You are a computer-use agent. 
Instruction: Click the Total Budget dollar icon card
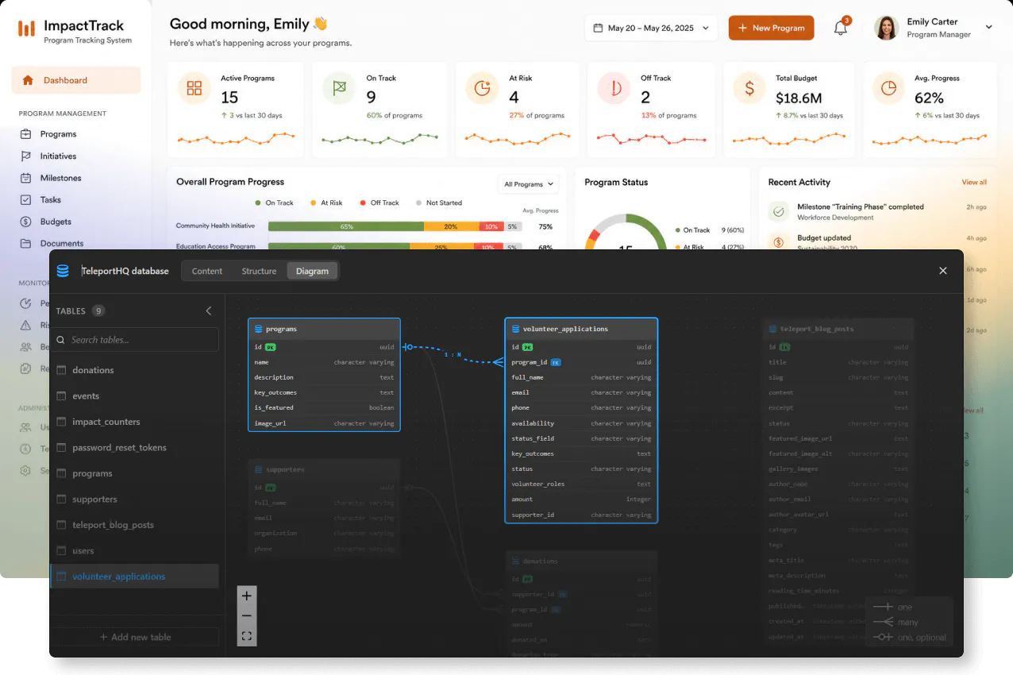tap(749, 88)
